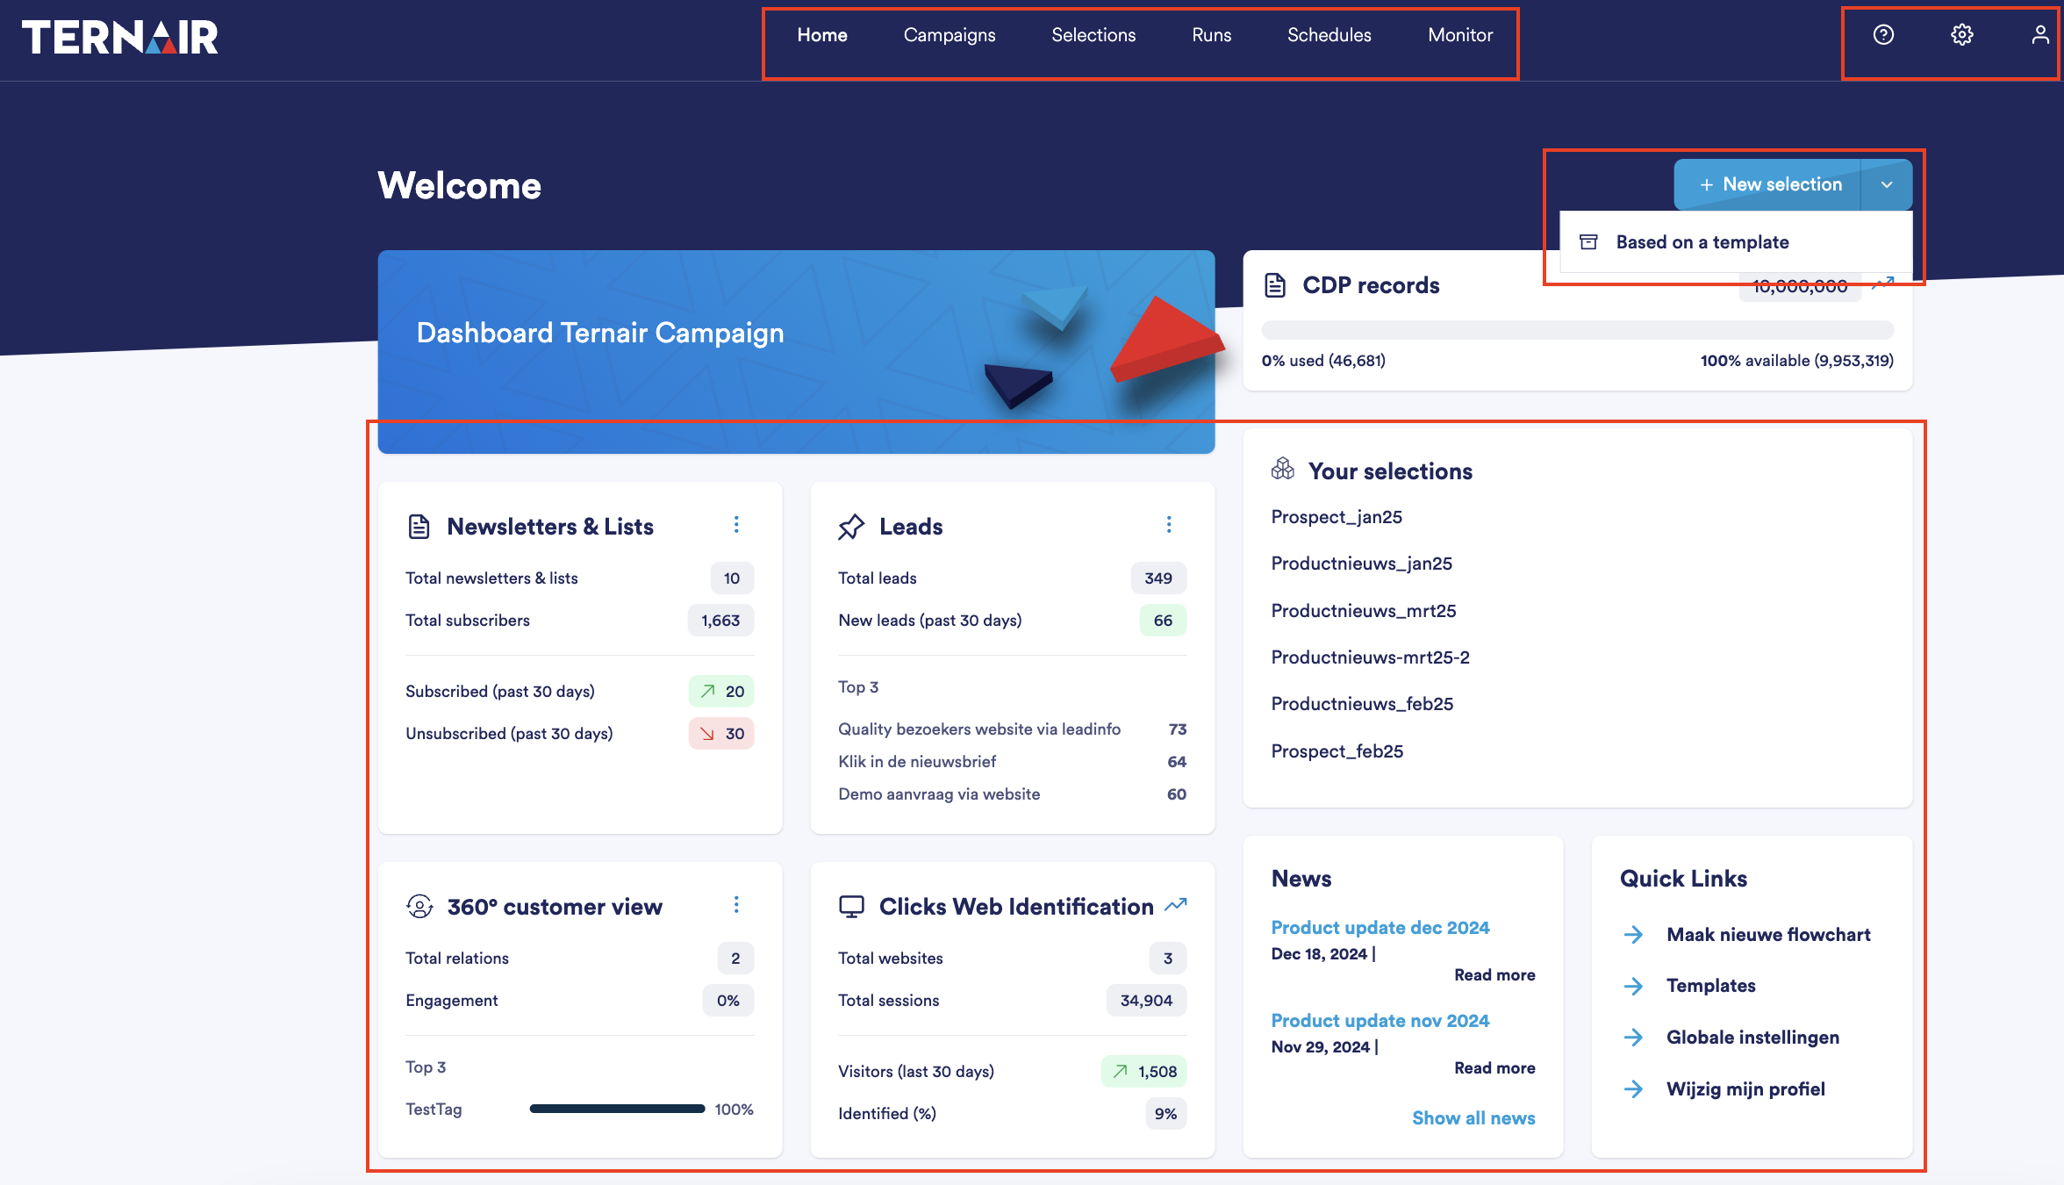This screenshot has width=2064, height=1185.
Task: Click the Your selections cubes icon
Action: [1283, 470]
